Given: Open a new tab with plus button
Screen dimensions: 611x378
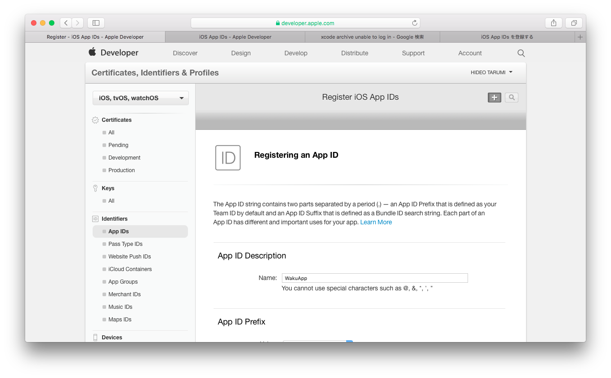Looking at the screenshot, I should 580,37.
